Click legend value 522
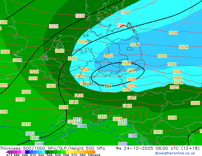 [41, 155]
